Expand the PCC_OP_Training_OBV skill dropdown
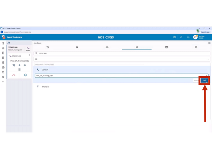212x159 pixels. pyautogui.click(x=121, y=76)
